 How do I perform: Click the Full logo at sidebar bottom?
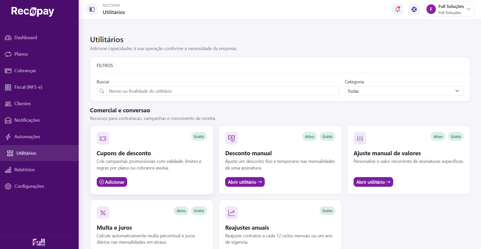point(39,242)
